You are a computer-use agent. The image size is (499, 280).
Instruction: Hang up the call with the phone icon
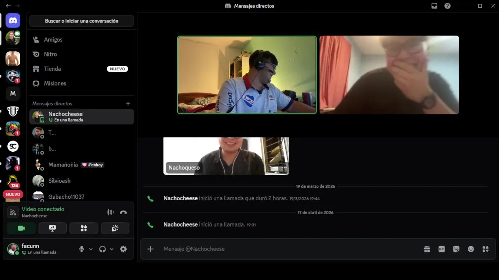pos(123,212)
